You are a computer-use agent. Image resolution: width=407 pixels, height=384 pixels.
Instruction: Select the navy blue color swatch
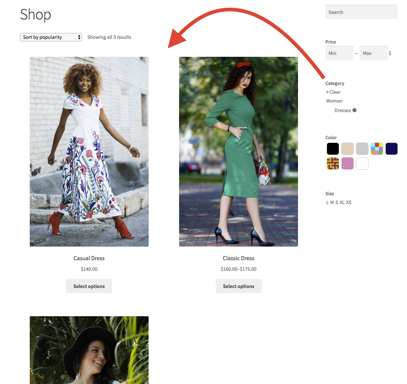[392, 149]
